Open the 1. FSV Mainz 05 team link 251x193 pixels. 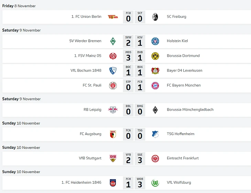[x=88, y=56]
